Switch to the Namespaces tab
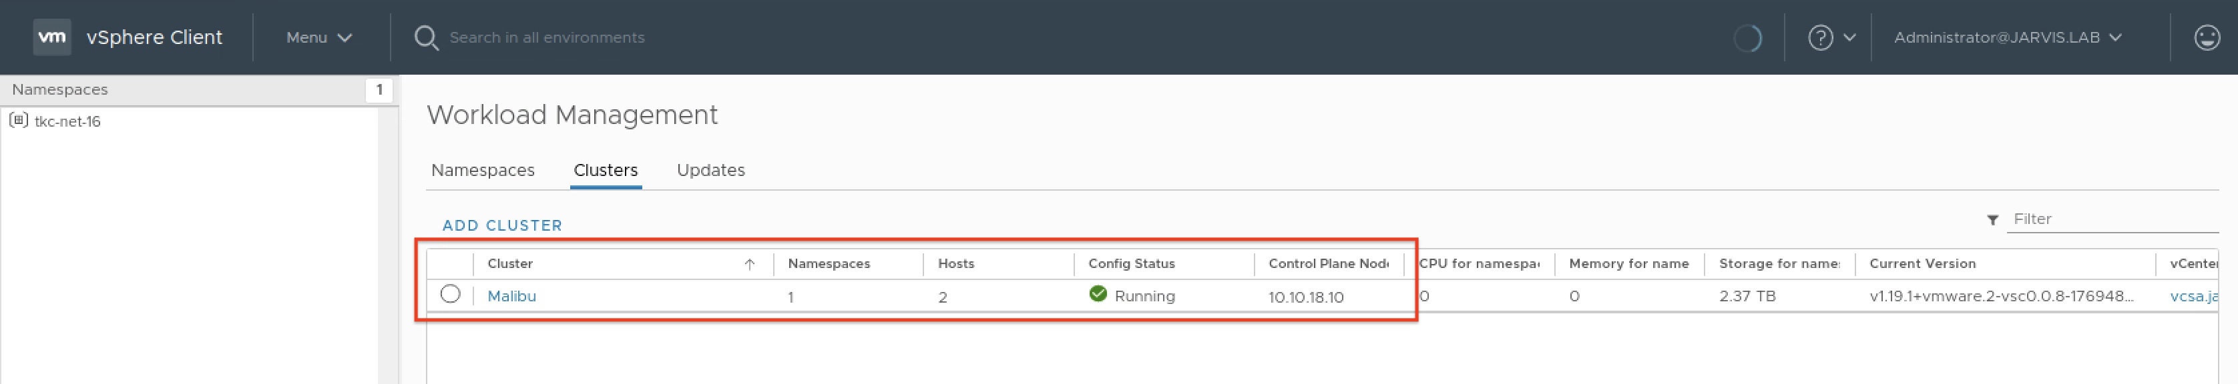Image resolution: width=2238 pixels, height=384 pixels. 483,170
